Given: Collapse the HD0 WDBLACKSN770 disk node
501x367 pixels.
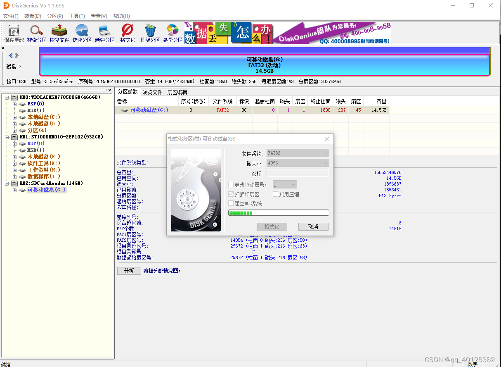Looking at the screenshot, I should coord(7,98).
